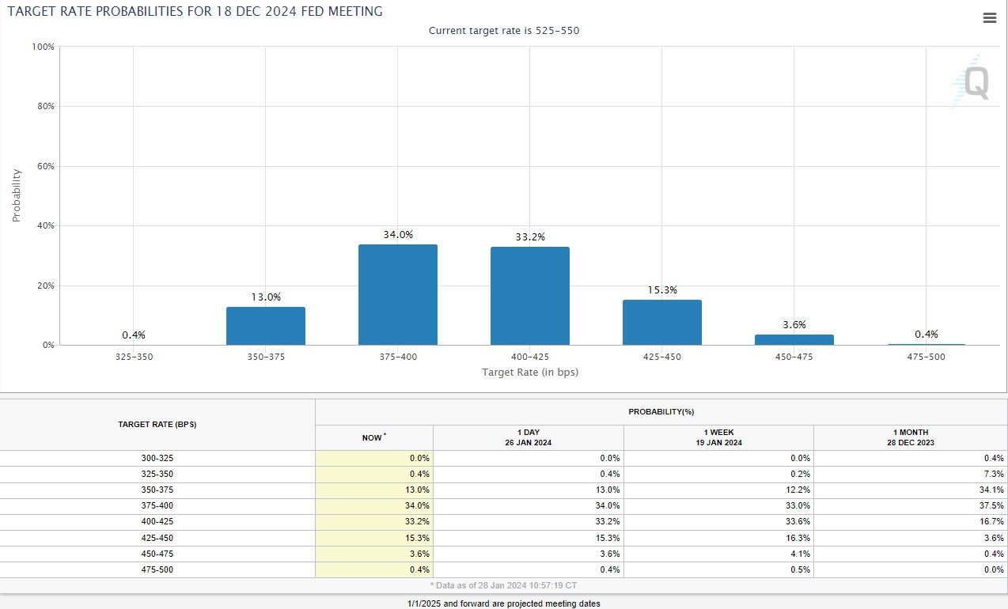Select the 1 DAY 26 JAN 2024 header

[x=528, y=437]
